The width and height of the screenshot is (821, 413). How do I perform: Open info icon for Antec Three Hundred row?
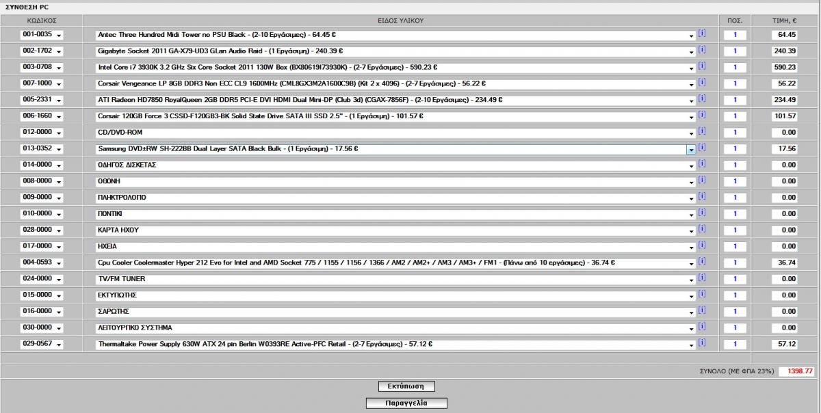702,34
